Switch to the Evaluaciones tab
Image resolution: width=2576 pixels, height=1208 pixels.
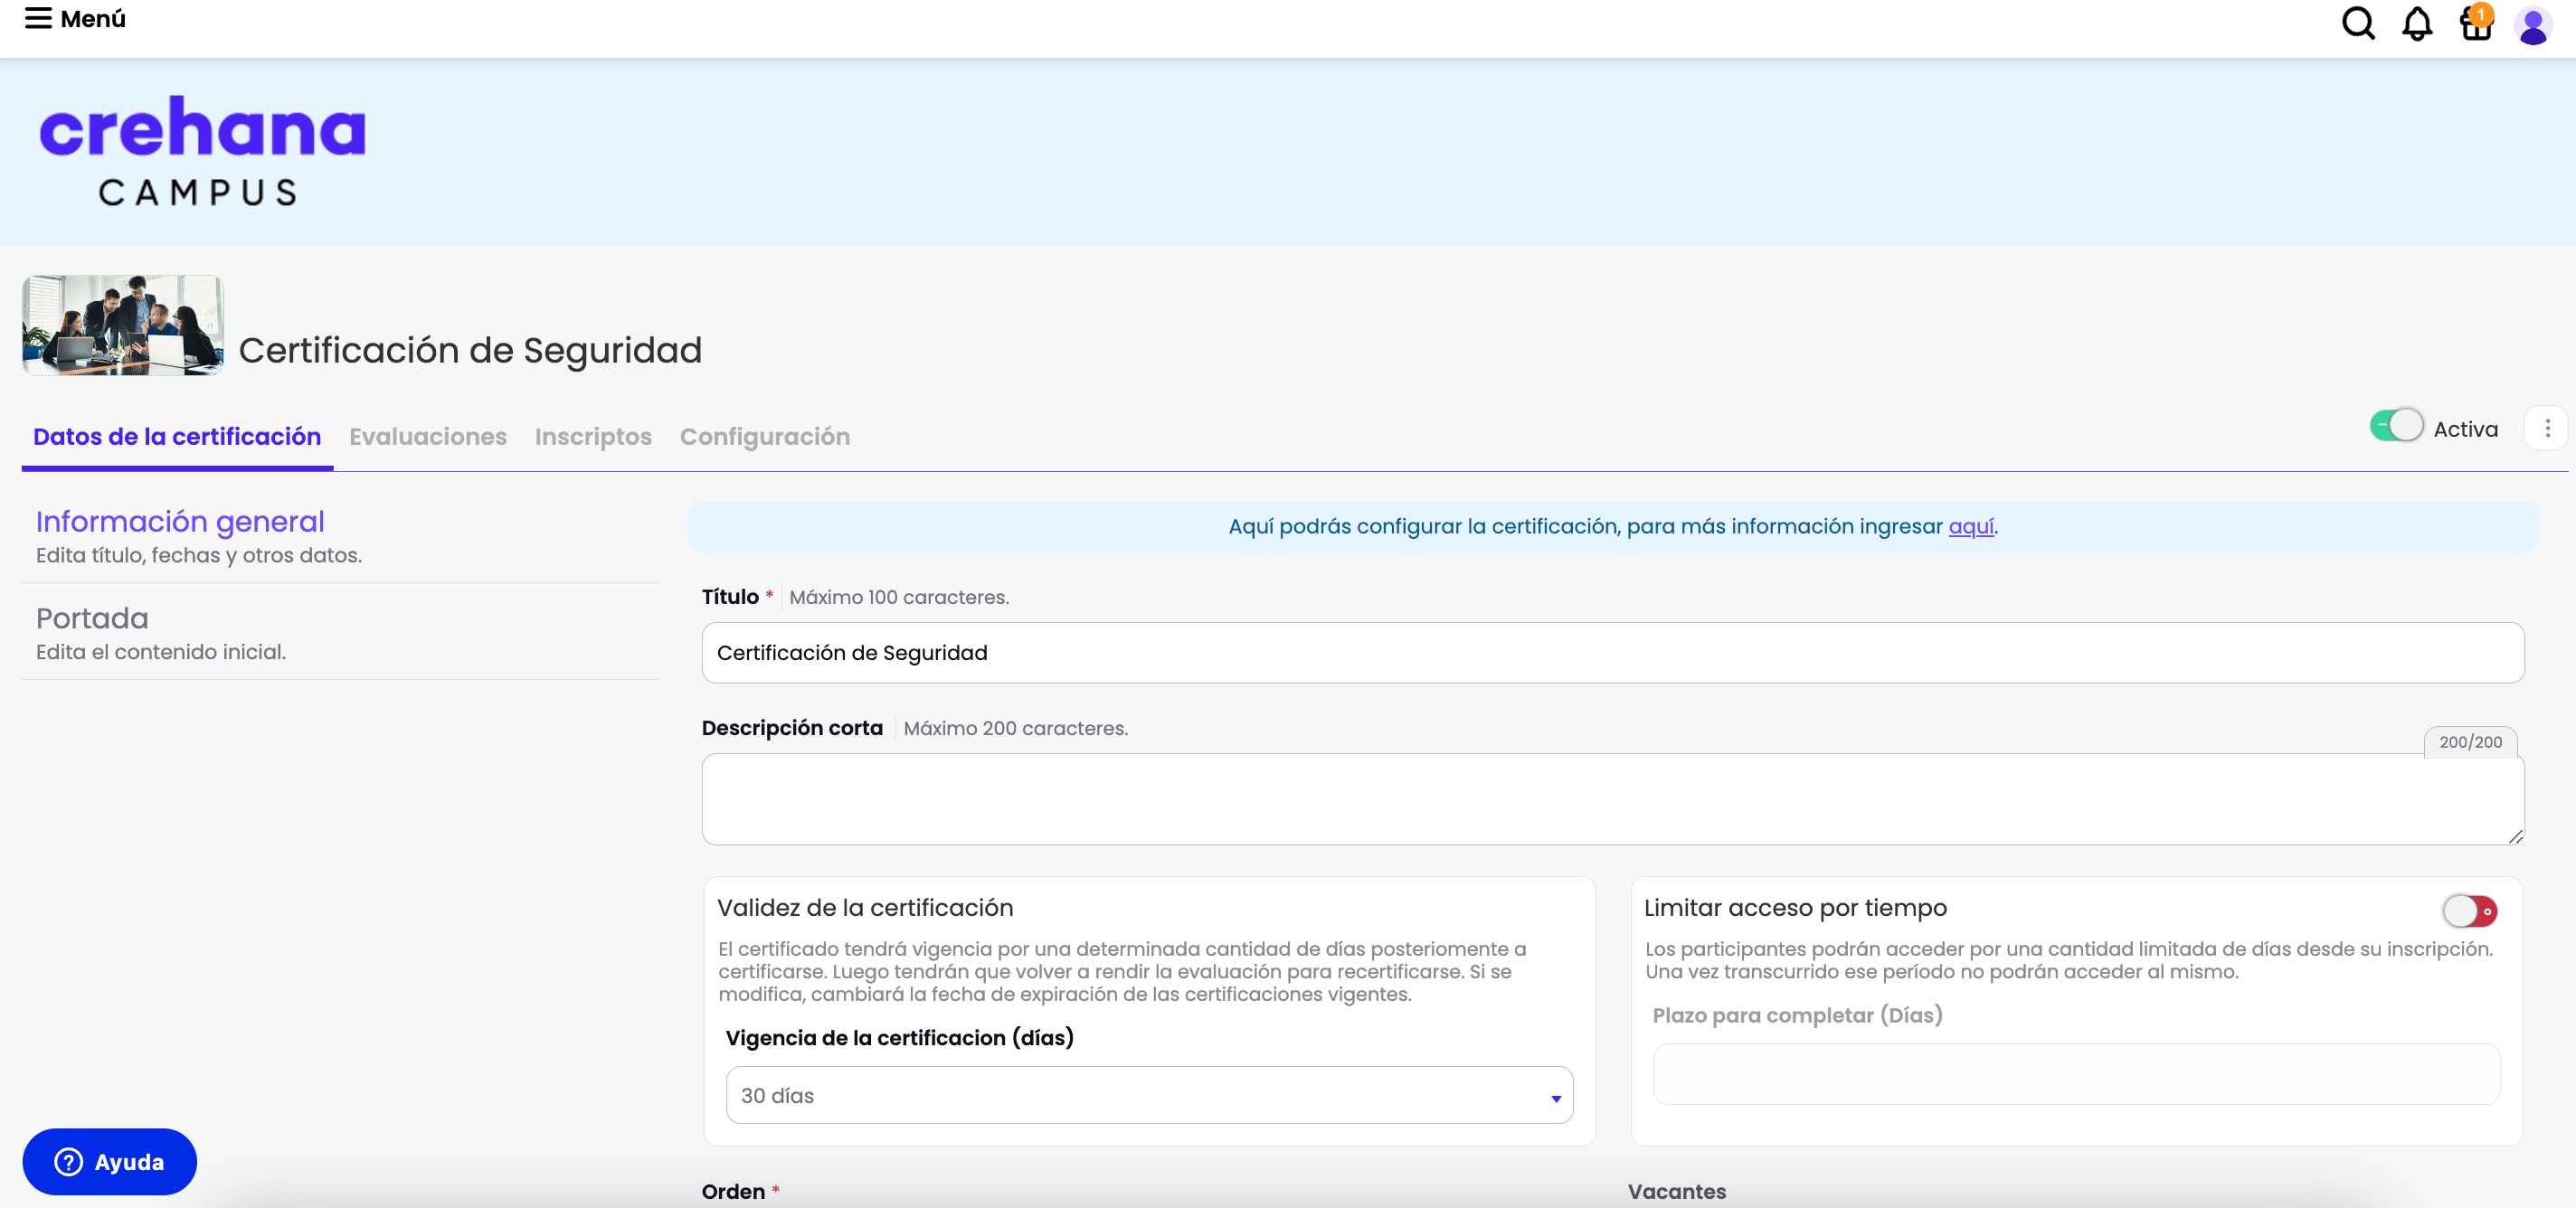tap(427, 437)
